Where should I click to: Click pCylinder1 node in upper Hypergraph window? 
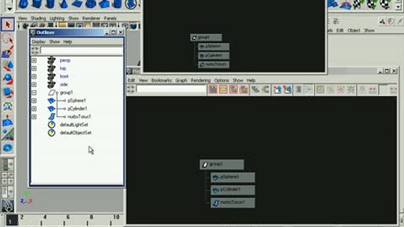coord(213,55)
